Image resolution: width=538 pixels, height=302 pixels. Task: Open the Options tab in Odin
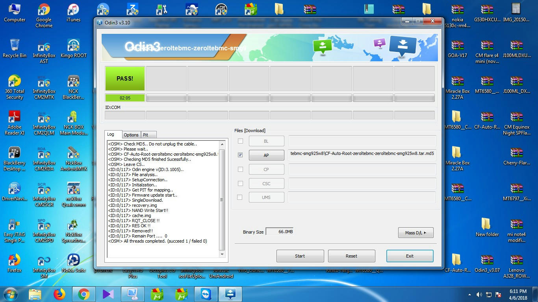point(131,134)
